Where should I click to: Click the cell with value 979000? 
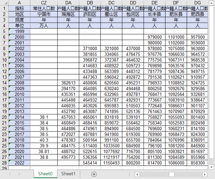coord(155,37)
